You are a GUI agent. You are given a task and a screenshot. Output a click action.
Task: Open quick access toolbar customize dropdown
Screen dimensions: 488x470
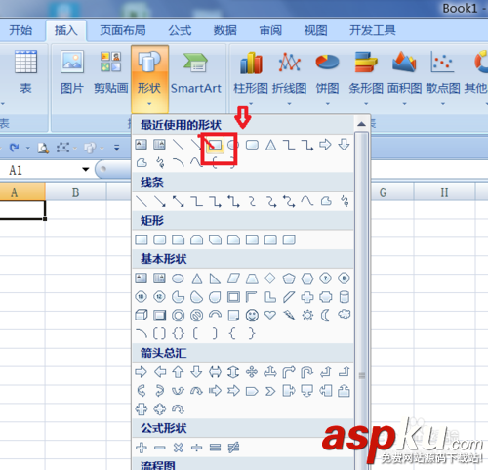click(117, 149)
